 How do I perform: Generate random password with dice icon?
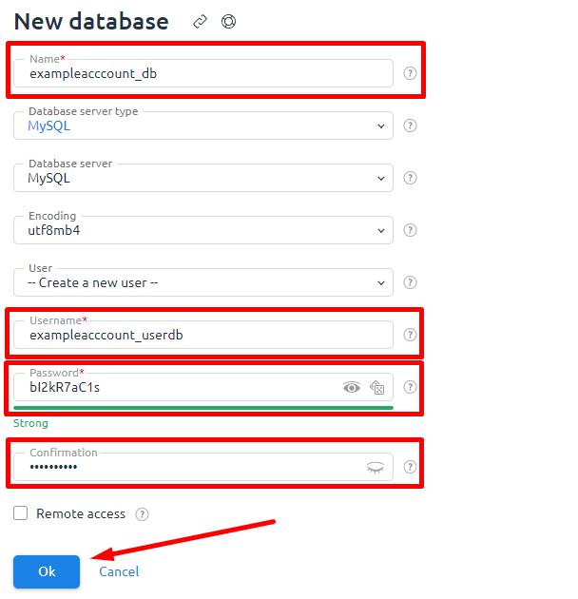376,387
